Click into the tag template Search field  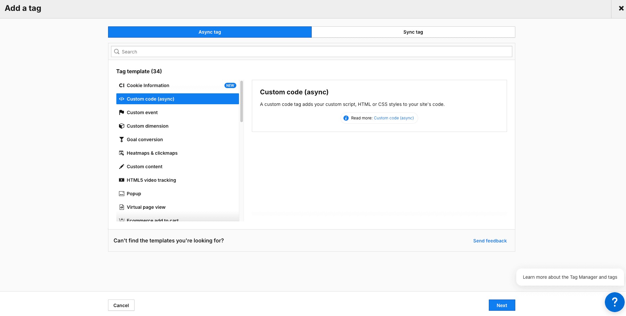[x=311, y=52]
